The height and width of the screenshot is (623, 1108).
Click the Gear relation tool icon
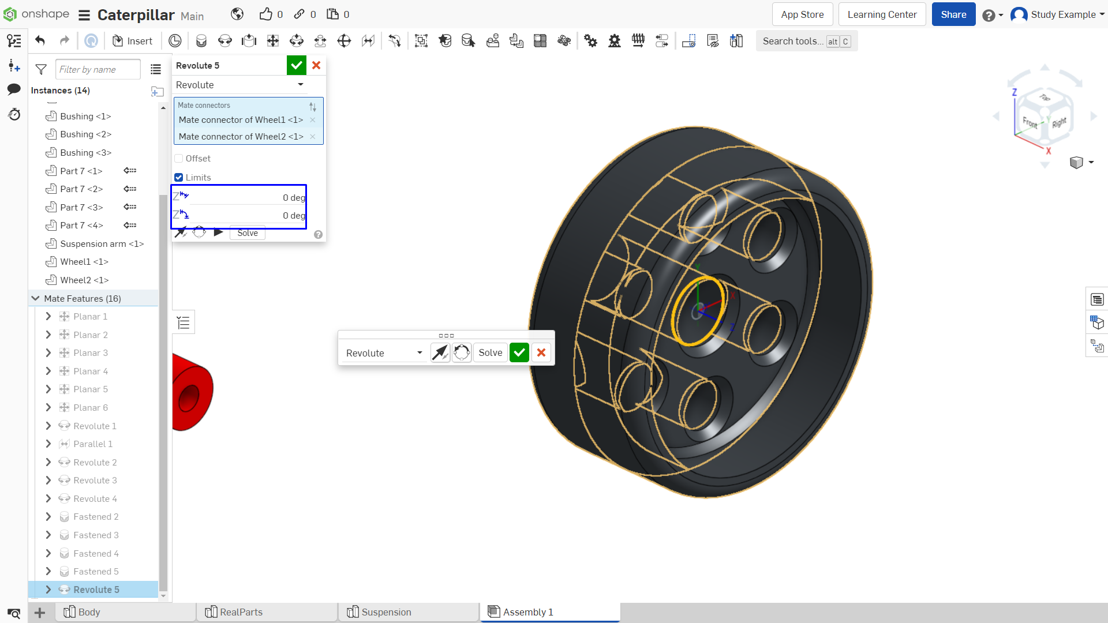[590, 41]
